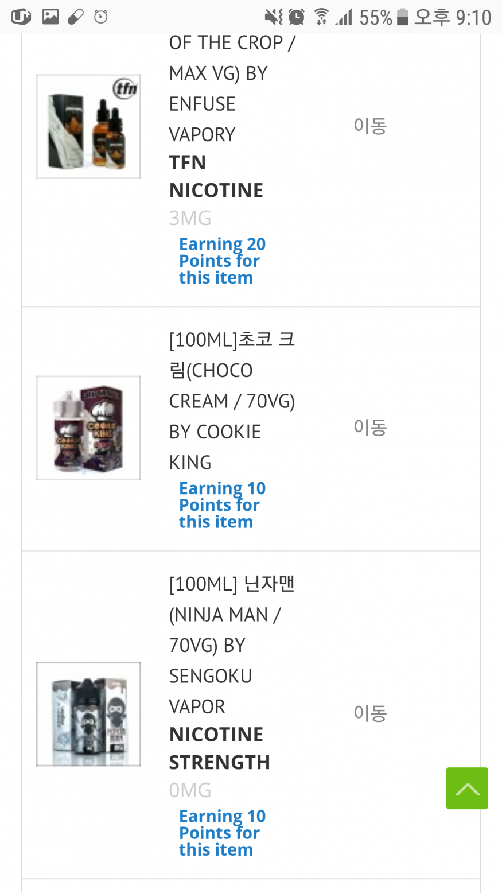Open the 초코 크림 Choco Cream product title

pyautogui.click(x=232, y=401)
